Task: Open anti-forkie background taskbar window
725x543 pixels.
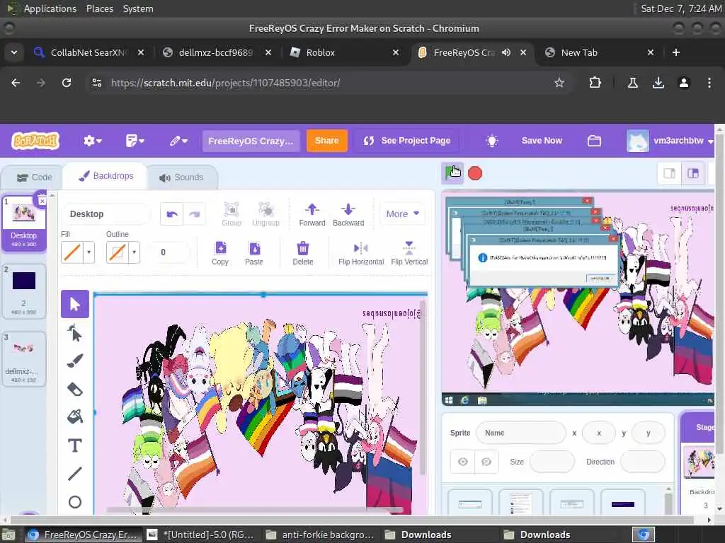Action: 320,535
